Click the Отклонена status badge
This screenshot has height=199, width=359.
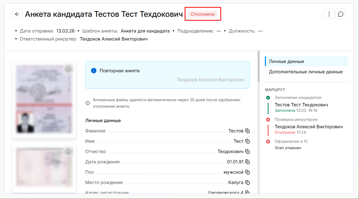[x=203, y=14]
